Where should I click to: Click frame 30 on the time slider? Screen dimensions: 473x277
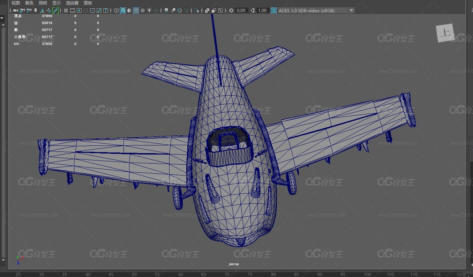tap(42, 275)
